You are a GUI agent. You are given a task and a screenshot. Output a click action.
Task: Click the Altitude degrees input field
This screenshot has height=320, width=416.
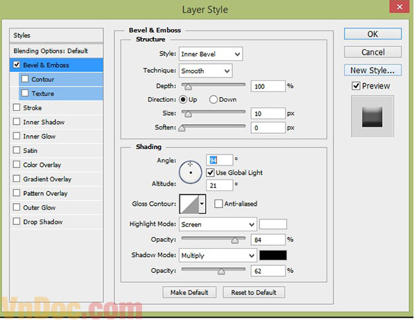pos(220,186)
